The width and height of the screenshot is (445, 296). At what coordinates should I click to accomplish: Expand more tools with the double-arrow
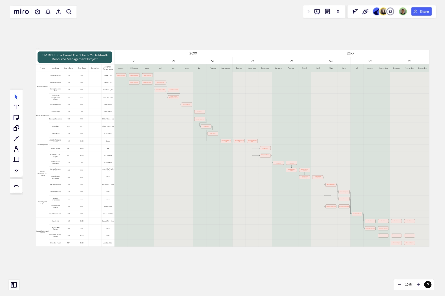(16, 171)
